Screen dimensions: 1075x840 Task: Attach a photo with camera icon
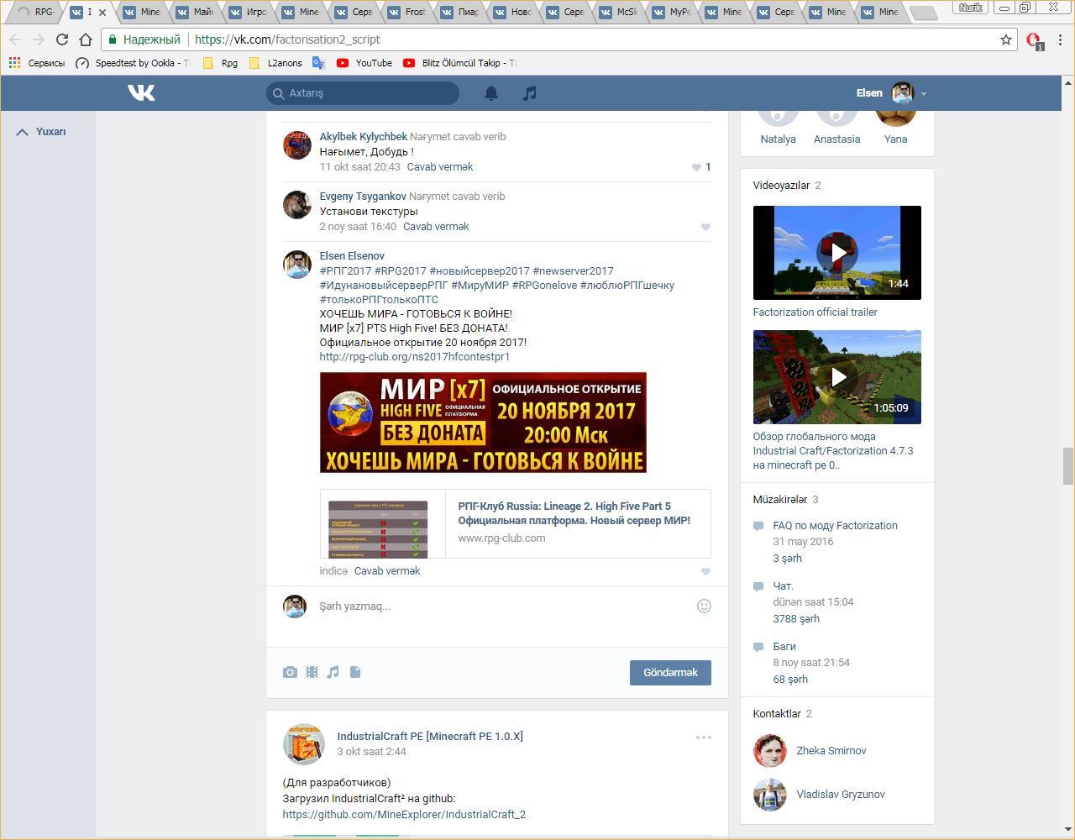tap(290, 672)
